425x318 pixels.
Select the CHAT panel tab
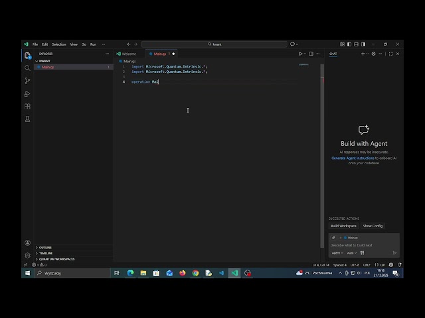tap(333, 54)
